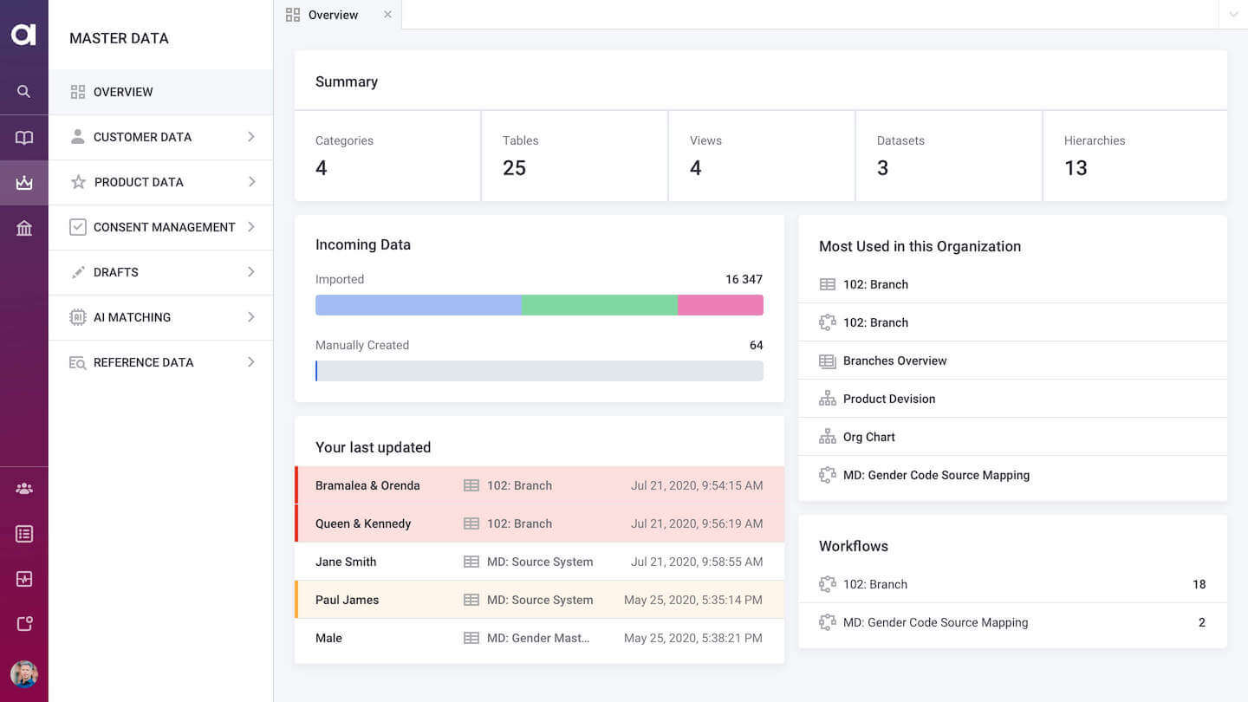Expand the AI MATCHING section

pos(161,317)
